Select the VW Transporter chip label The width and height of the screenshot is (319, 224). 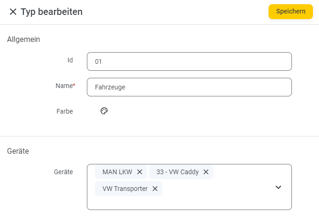[x=125, y=189]
